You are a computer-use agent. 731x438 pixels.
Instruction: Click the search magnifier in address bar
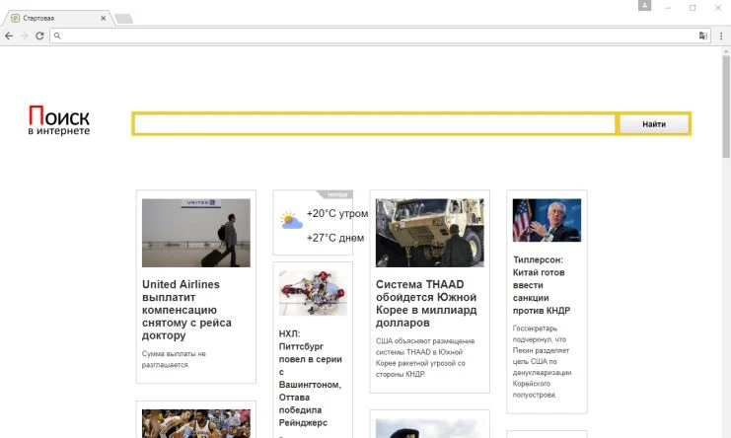point(57,36)
